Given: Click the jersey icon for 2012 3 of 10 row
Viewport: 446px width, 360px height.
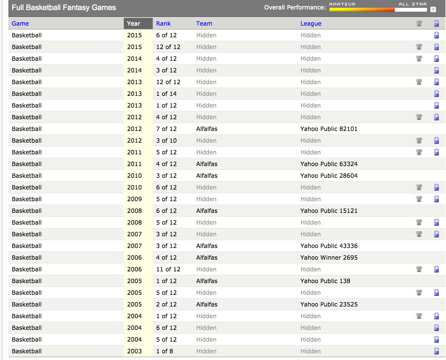Looking at the screenshot, I should [x=419, y=140].
